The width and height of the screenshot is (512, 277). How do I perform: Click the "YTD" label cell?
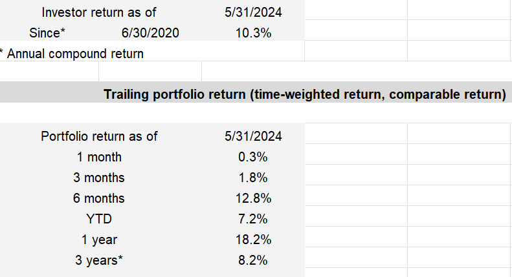pos(99,219)
